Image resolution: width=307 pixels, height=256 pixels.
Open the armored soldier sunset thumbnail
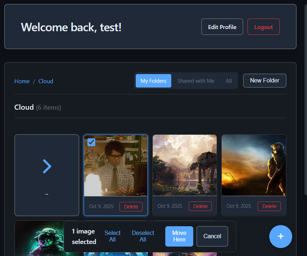[254, 165]
